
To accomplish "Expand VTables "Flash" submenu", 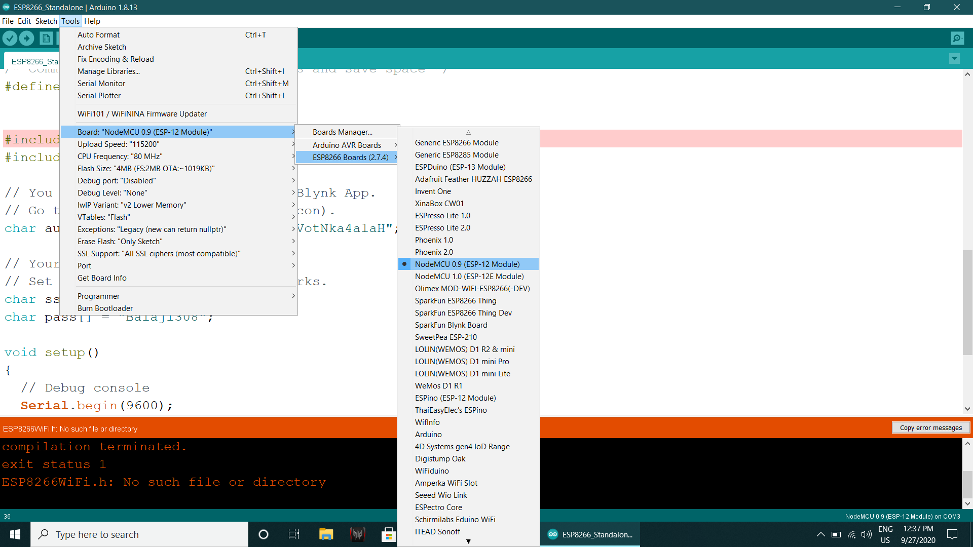I will point(178,217).
